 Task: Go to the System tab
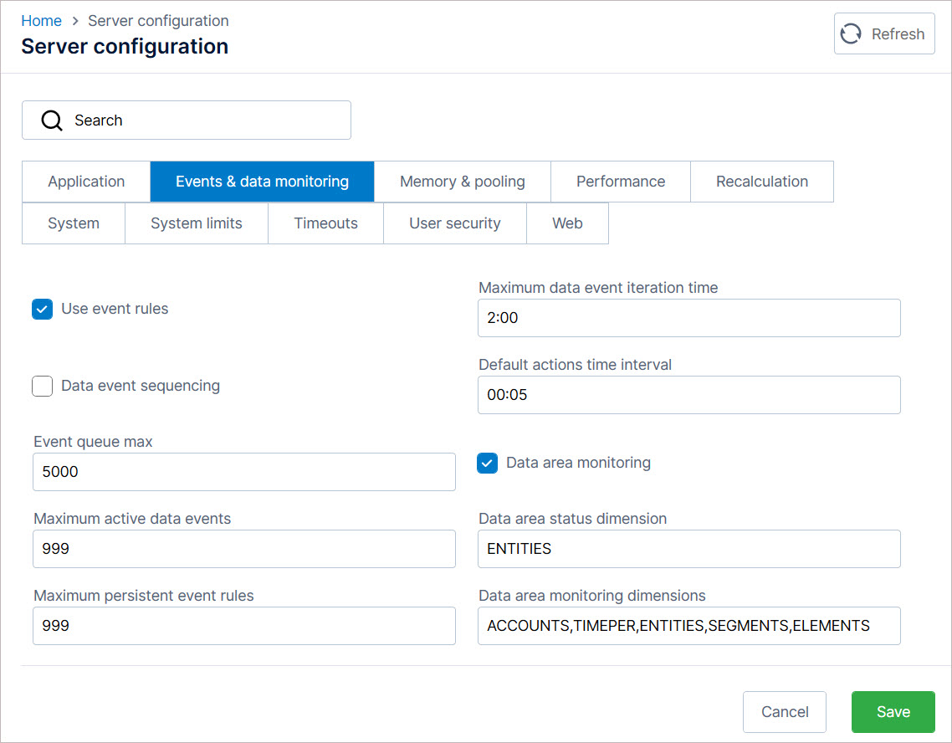click(73, 223)
